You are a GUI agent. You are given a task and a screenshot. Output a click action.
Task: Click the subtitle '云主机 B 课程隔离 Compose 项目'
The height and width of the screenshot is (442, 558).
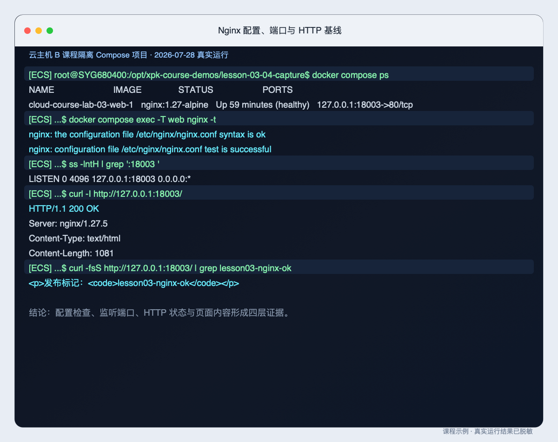pyautogui.click(x=87, y=55)
